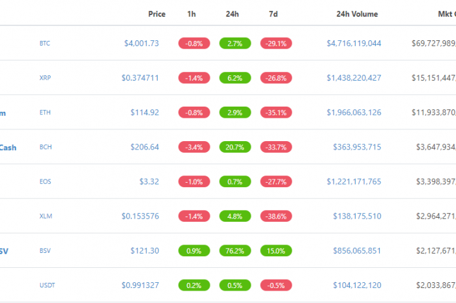Click the EOS ticker symbol
Viewport: 456px width, 303px height.
click(45, 181)
